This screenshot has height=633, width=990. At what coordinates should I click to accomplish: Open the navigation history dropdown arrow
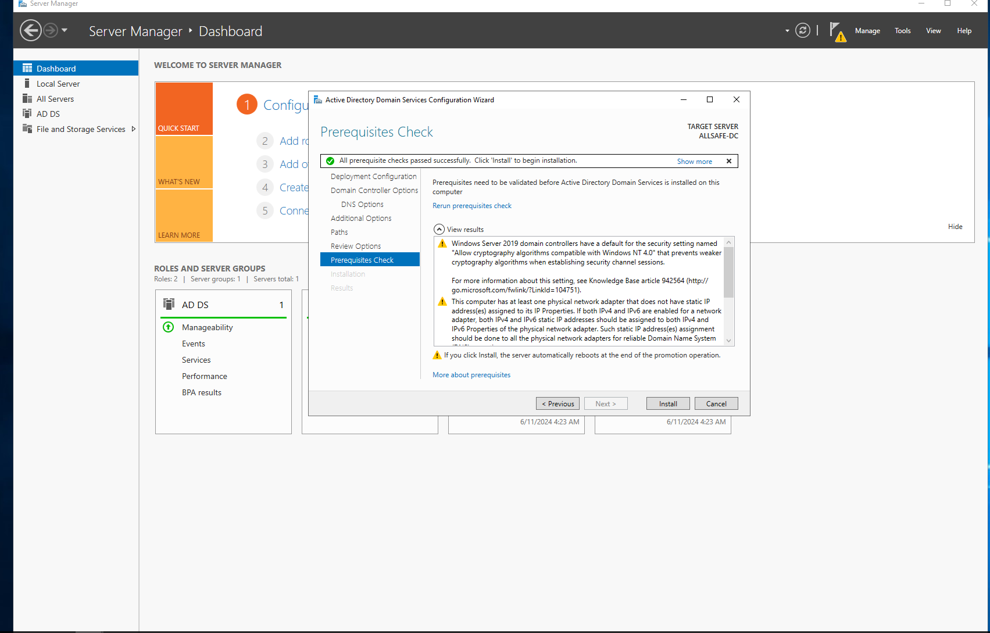point(65,30)
